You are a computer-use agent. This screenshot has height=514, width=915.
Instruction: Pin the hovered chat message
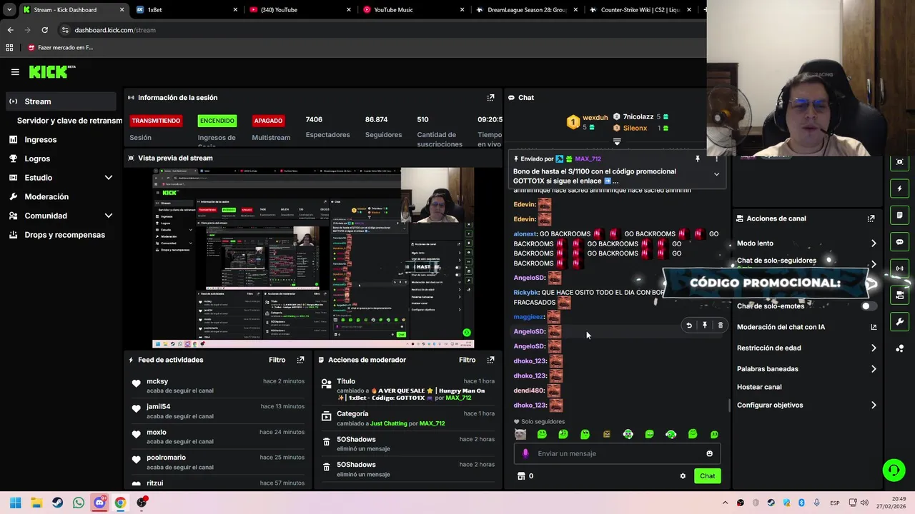705,325
